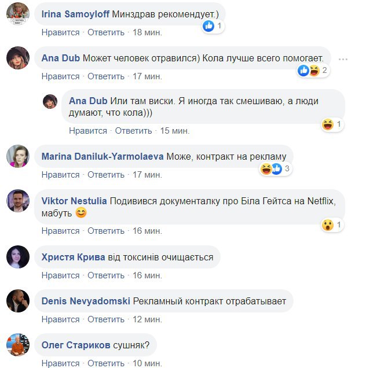The height and width of the screenshot is (368, 366).
Task: Reply to Denis Nevyadomski's comment
Action: [x=106, y=319]
